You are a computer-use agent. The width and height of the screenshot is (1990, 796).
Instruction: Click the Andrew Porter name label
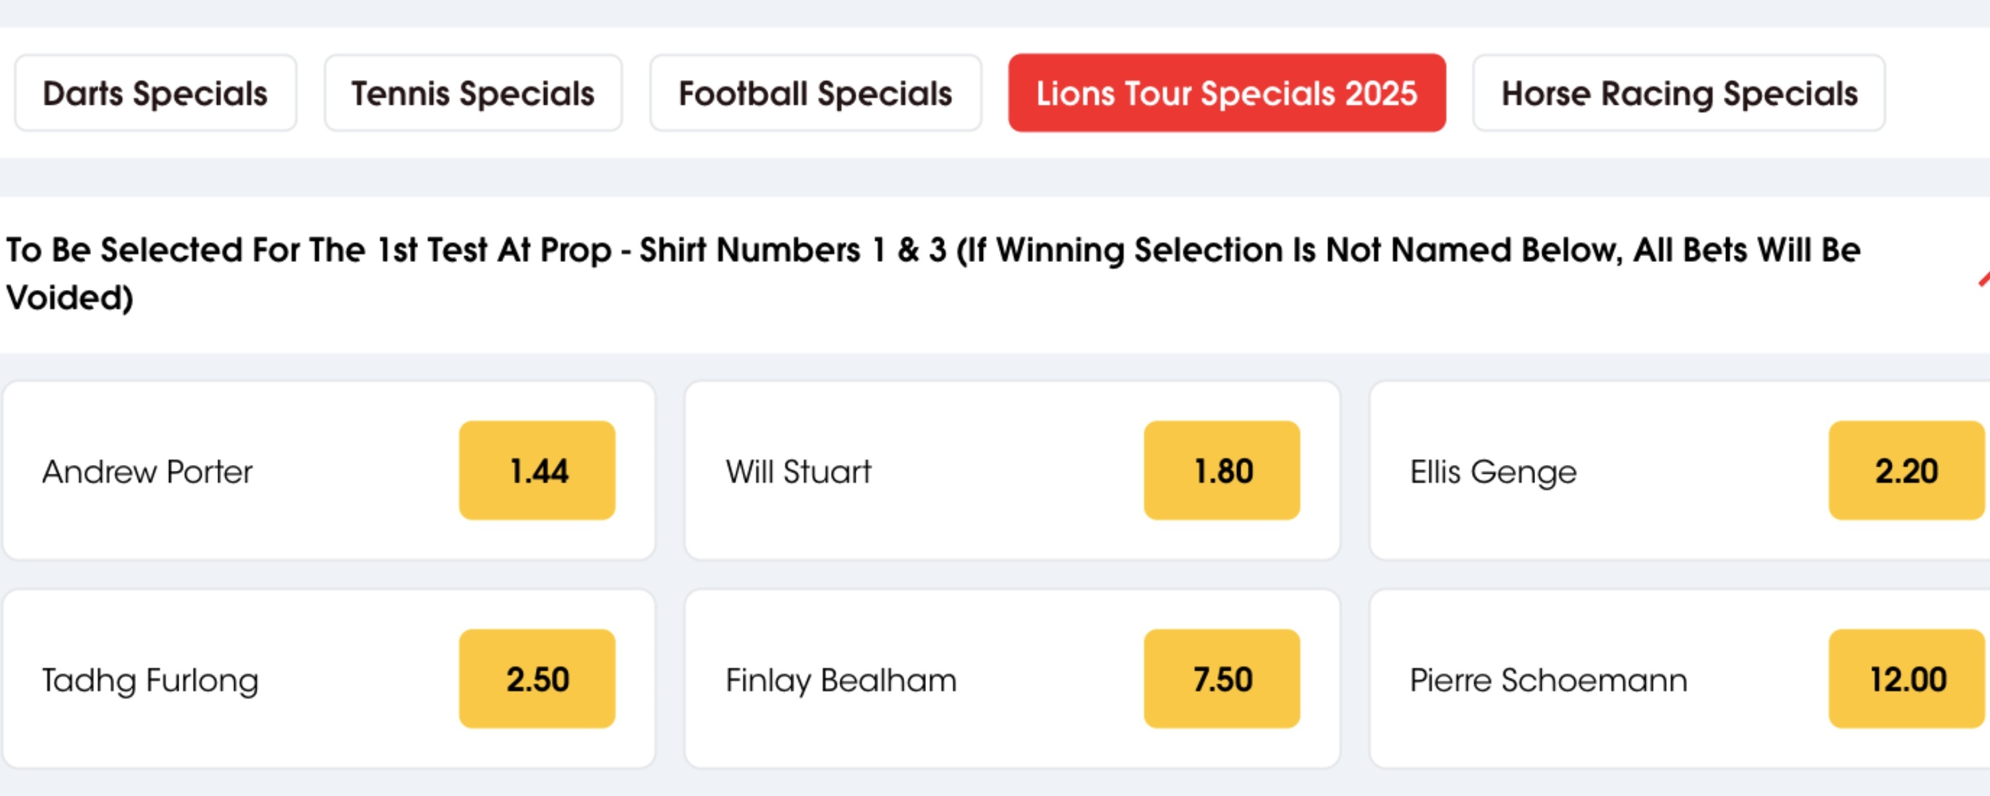pyautogui.click(x=147, y=472)
